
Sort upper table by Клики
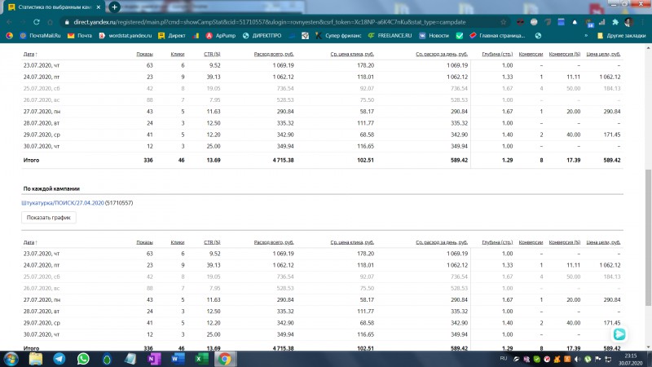178,54
